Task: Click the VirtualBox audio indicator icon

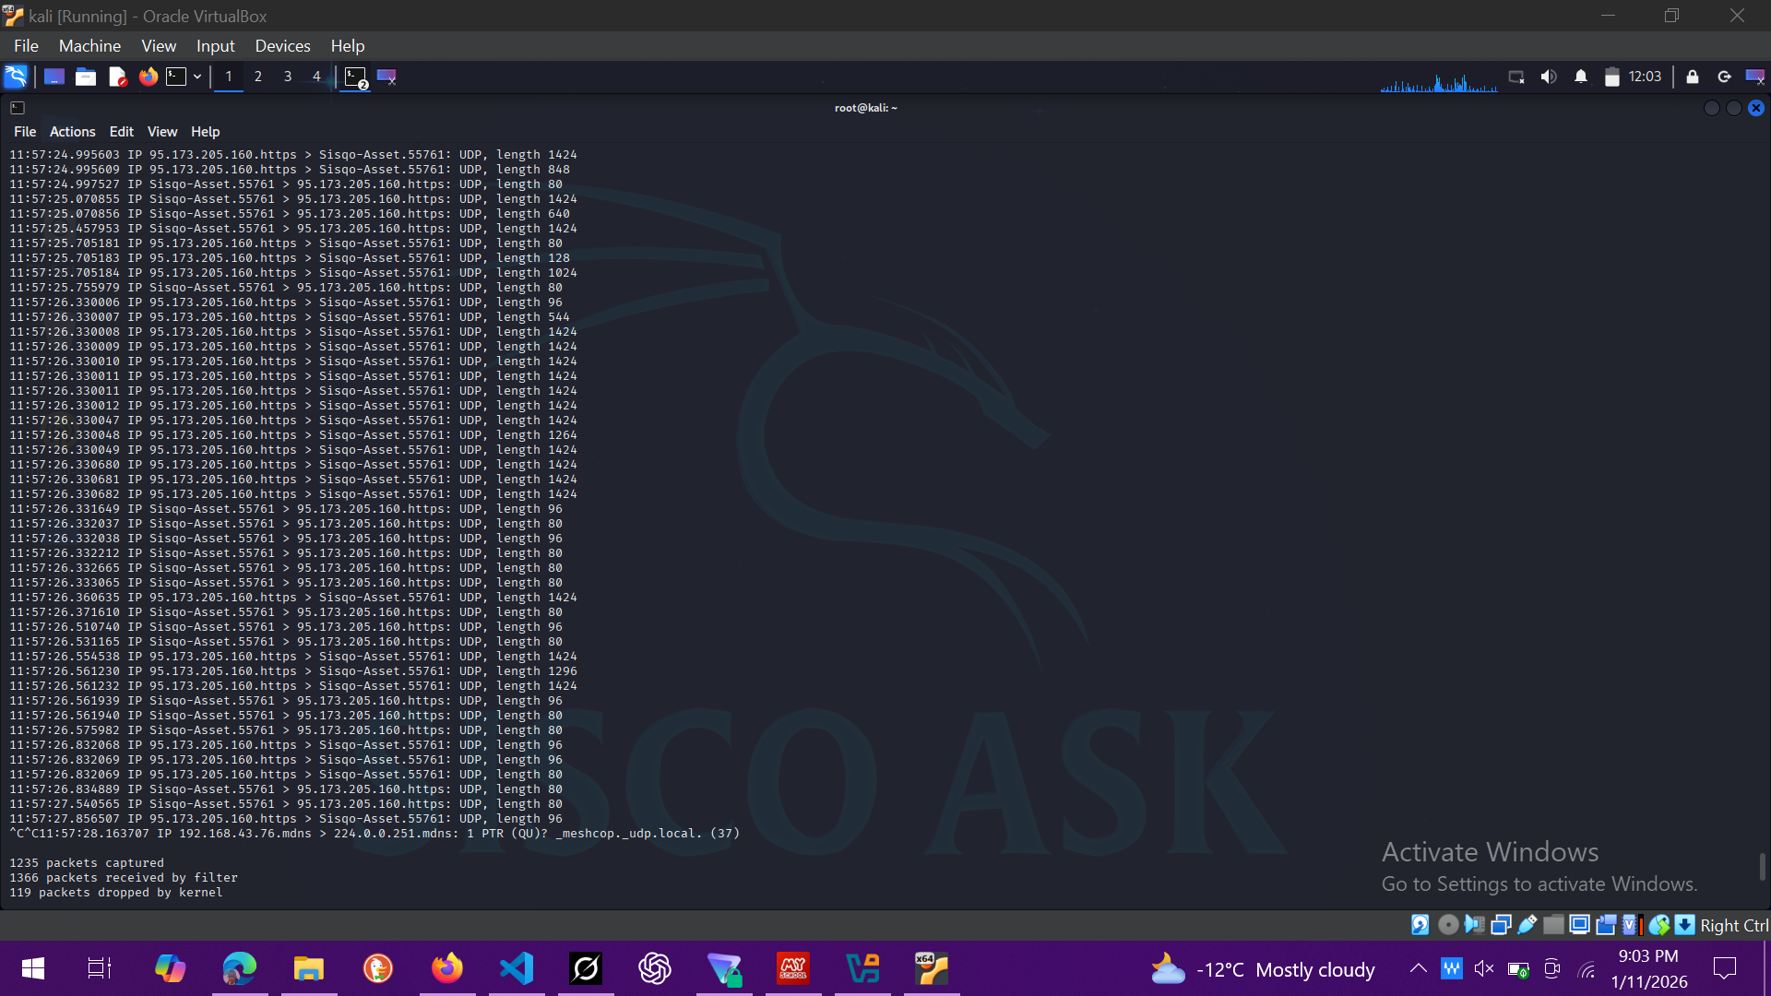Action: click(1474, 925)
